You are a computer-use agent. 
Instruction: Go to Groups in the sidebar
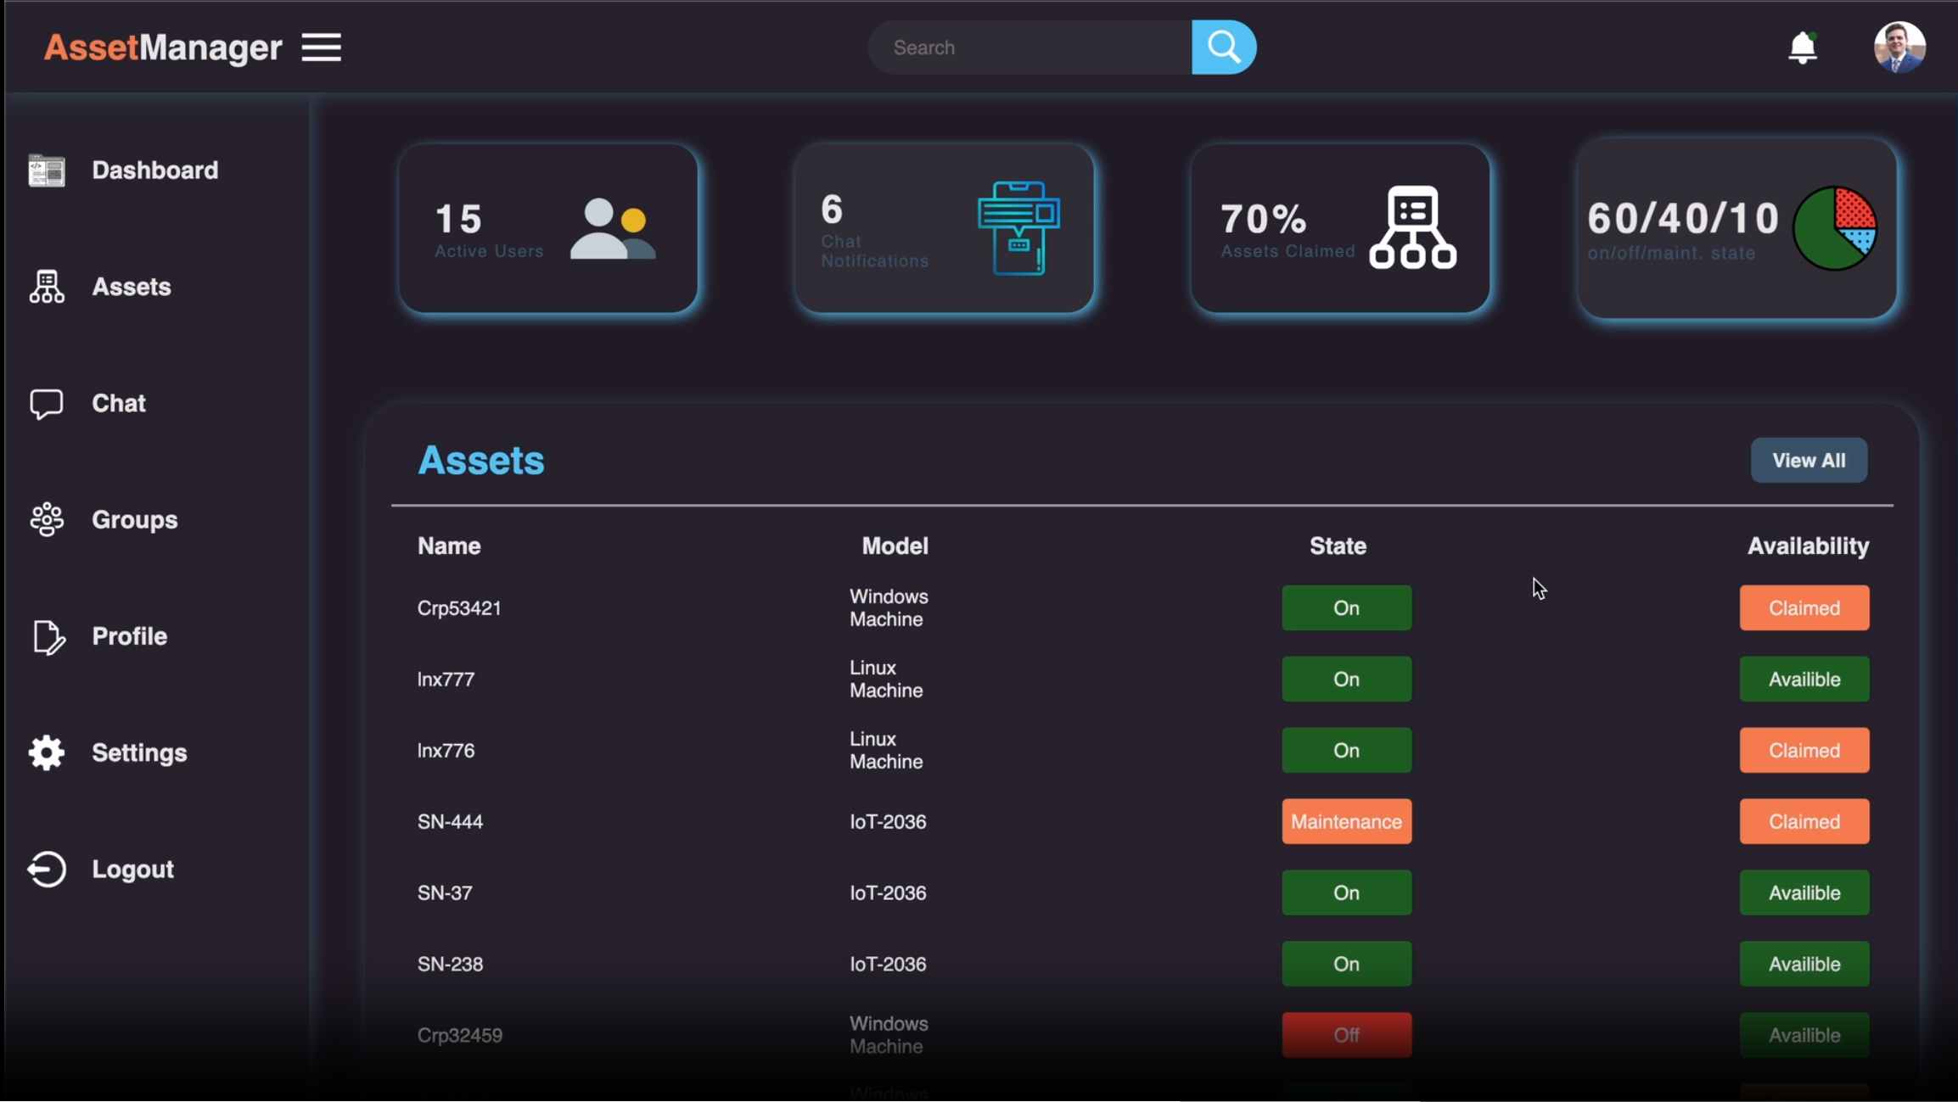[x=134, y=519]
